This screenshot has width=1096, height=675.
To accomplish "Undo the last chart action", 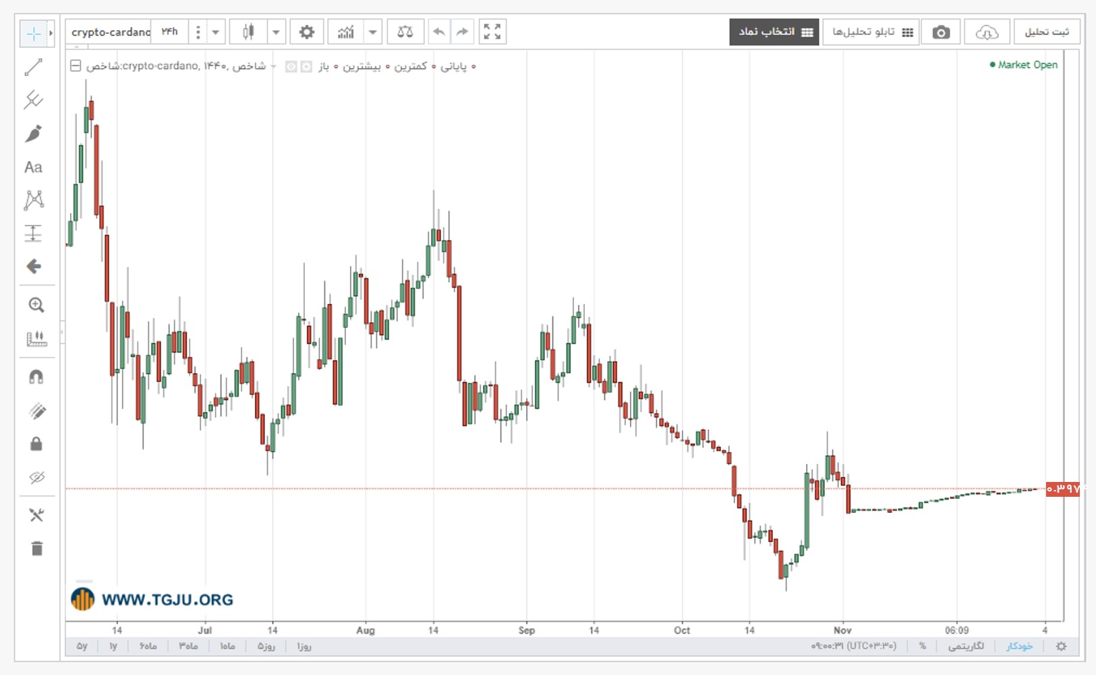I will coord(439,32).
